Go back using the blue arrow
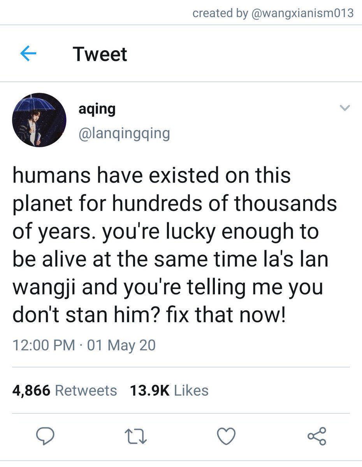This screenshot has width=362, height=467. 28,54
